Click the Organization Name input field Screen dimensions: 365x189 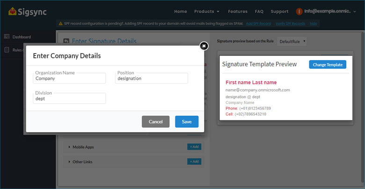[x=70, y=78]
